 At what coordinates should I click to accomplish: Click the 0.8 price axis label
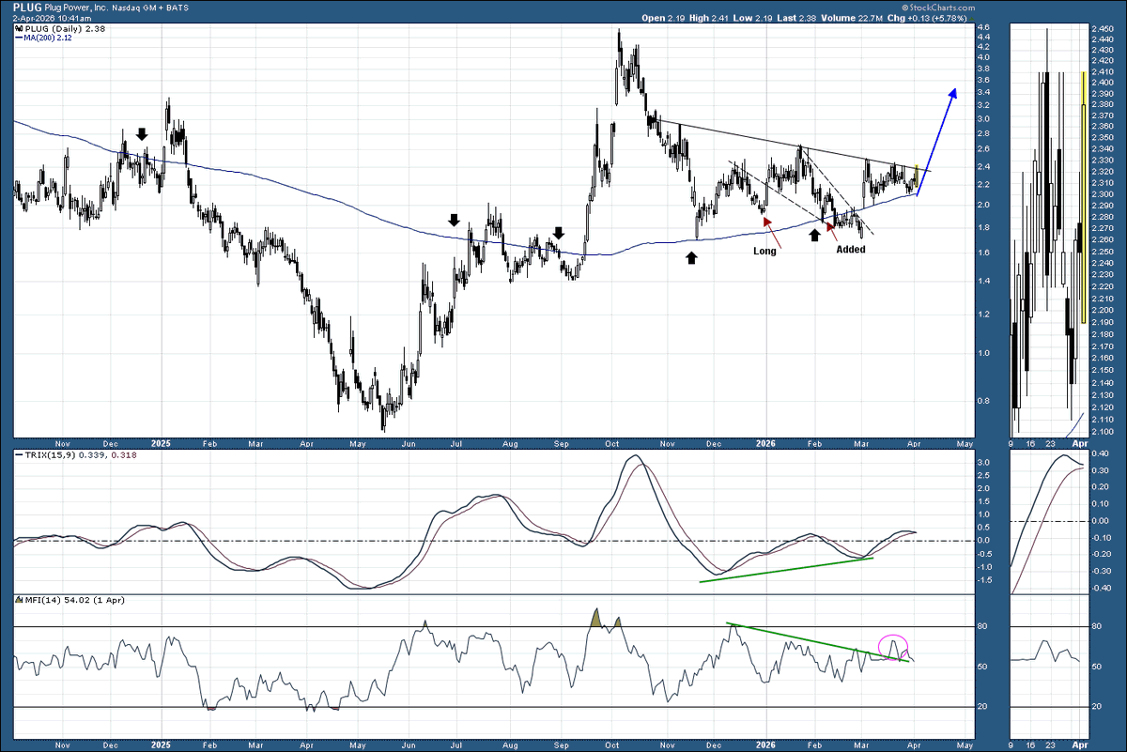coord(984,400)
